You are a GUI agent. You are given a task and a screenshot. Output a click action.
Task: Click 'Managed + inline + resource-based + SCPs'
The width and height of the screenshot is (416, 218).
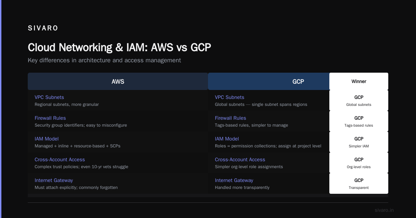[78, 146]
